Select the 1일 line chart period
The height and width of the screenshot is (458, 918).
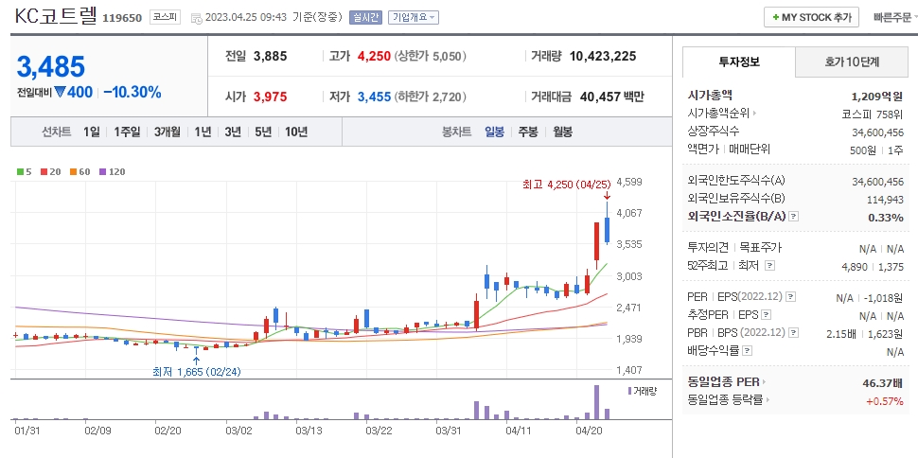click(92, 132)
